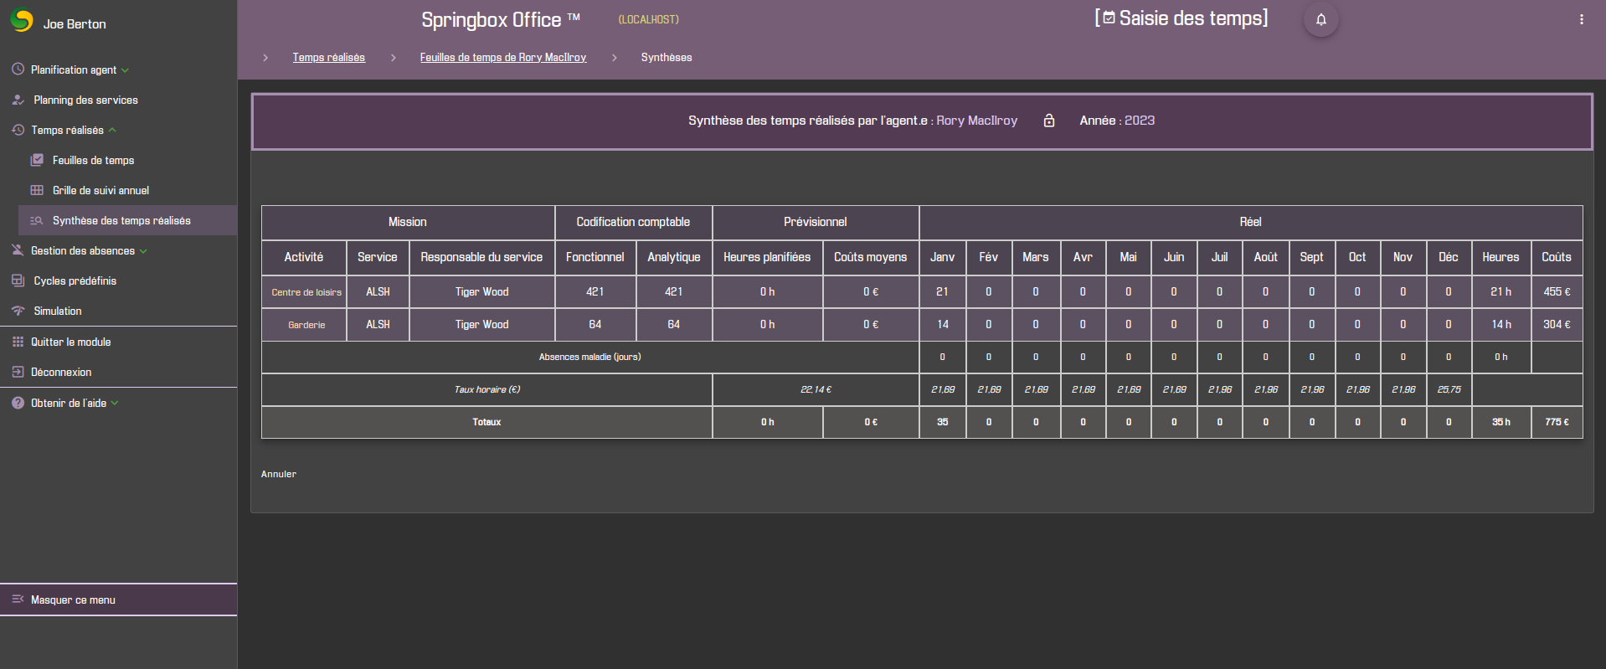Click the clock icon for Planification agent
The height and width of the screenshot is (669, 1606).
point(18,69)
